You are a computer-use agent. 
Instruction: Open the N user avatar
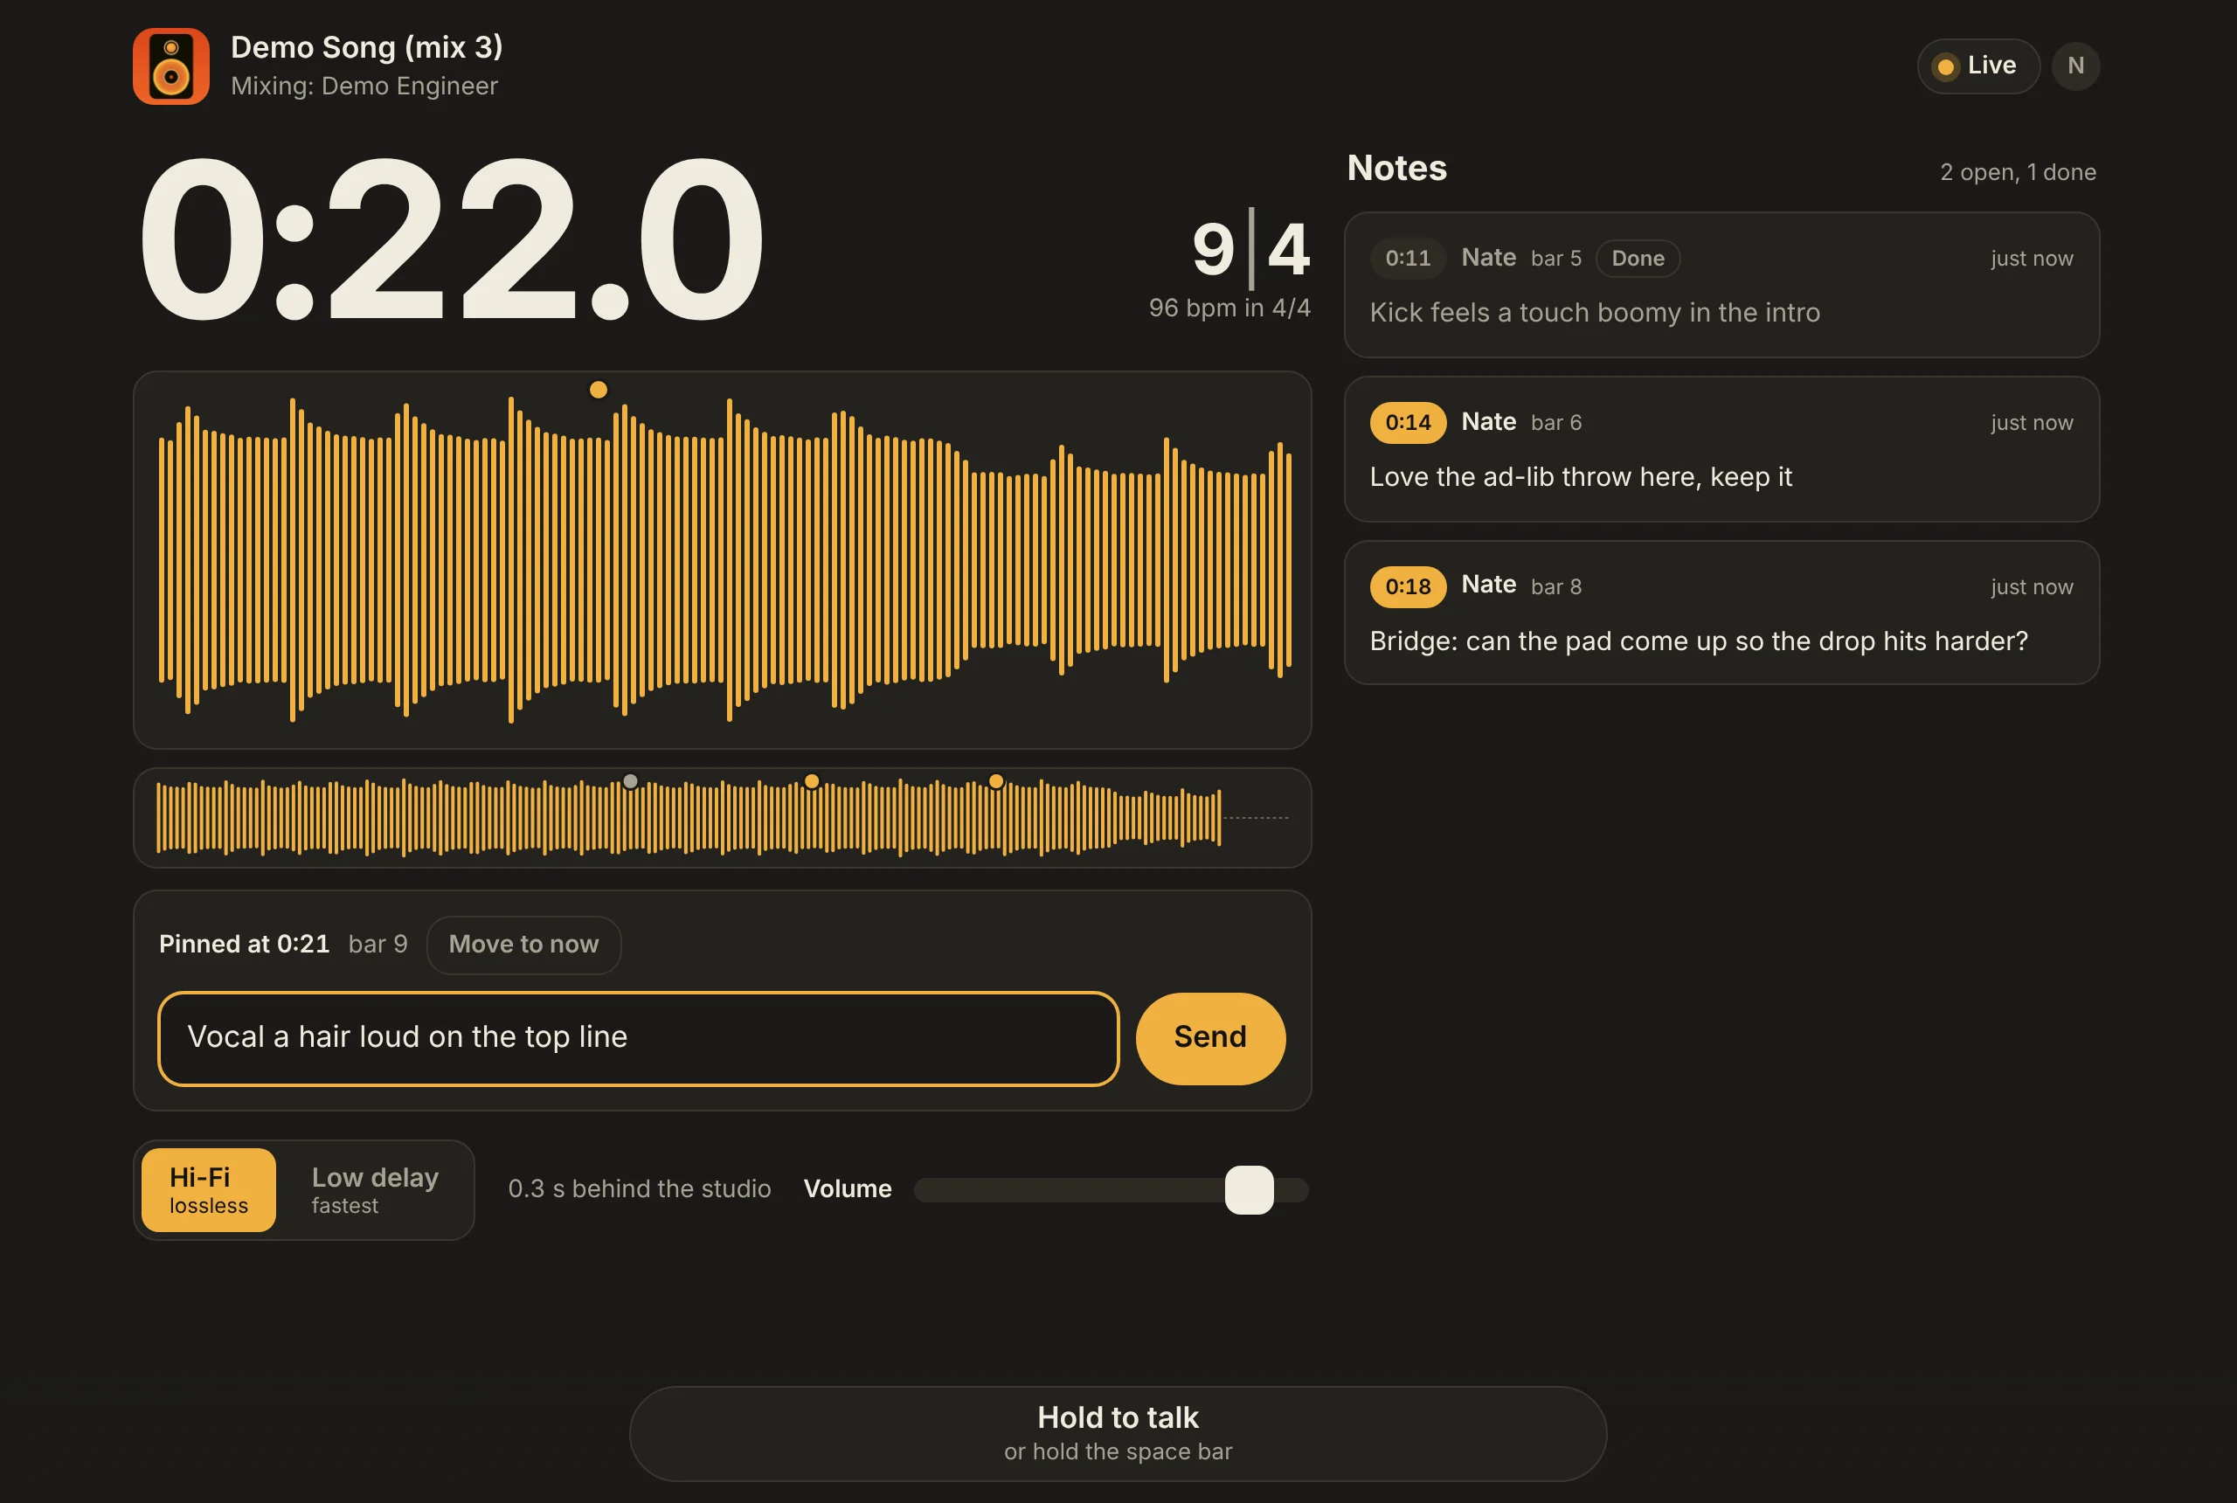2075,66
